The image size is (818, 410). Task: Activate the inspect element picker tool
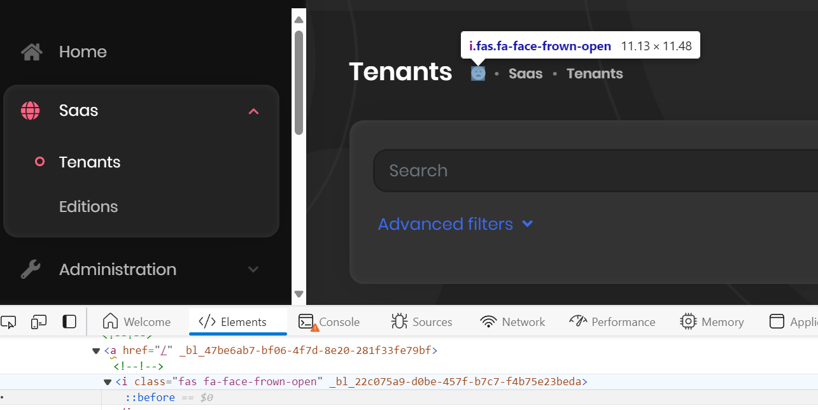tap(8, 322)
